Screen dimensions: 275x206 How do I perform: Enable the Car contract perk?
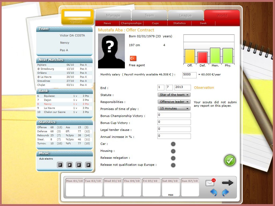173,144
